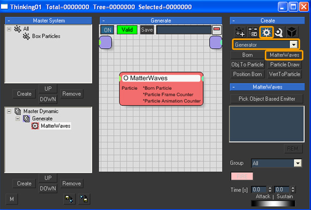
Task: Click the REM. button
Action: [x=293, y=149]
